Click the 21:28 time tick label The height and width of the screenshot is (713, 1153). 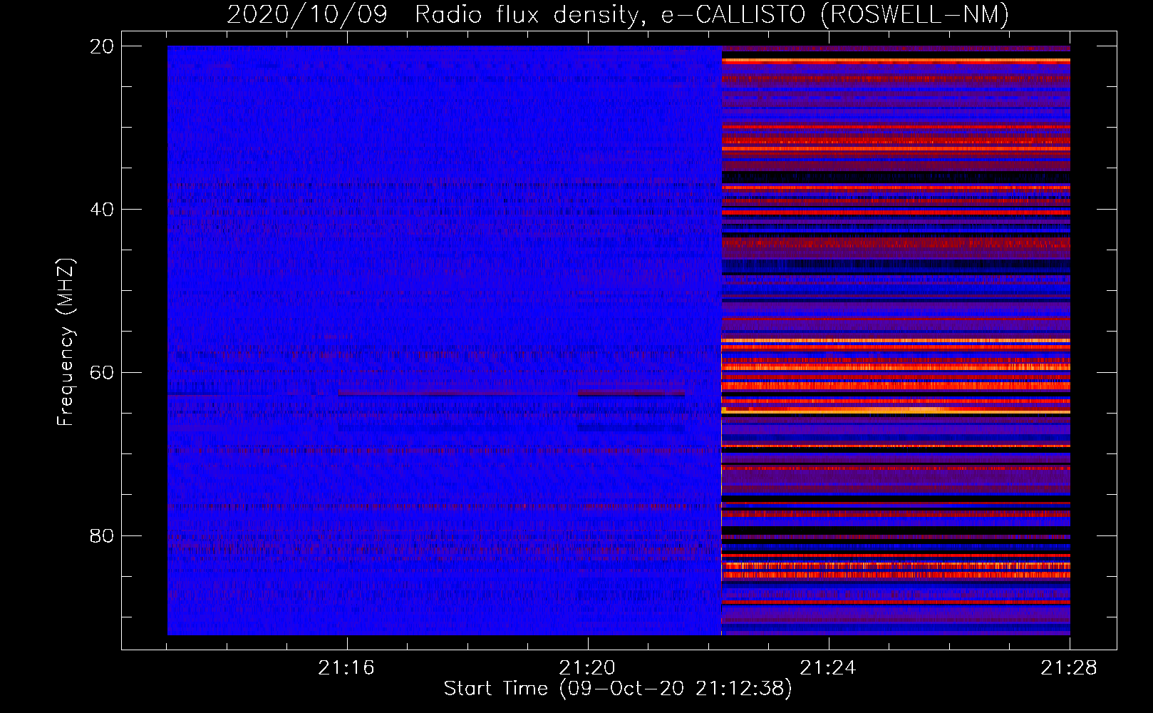coord(1069,668)
